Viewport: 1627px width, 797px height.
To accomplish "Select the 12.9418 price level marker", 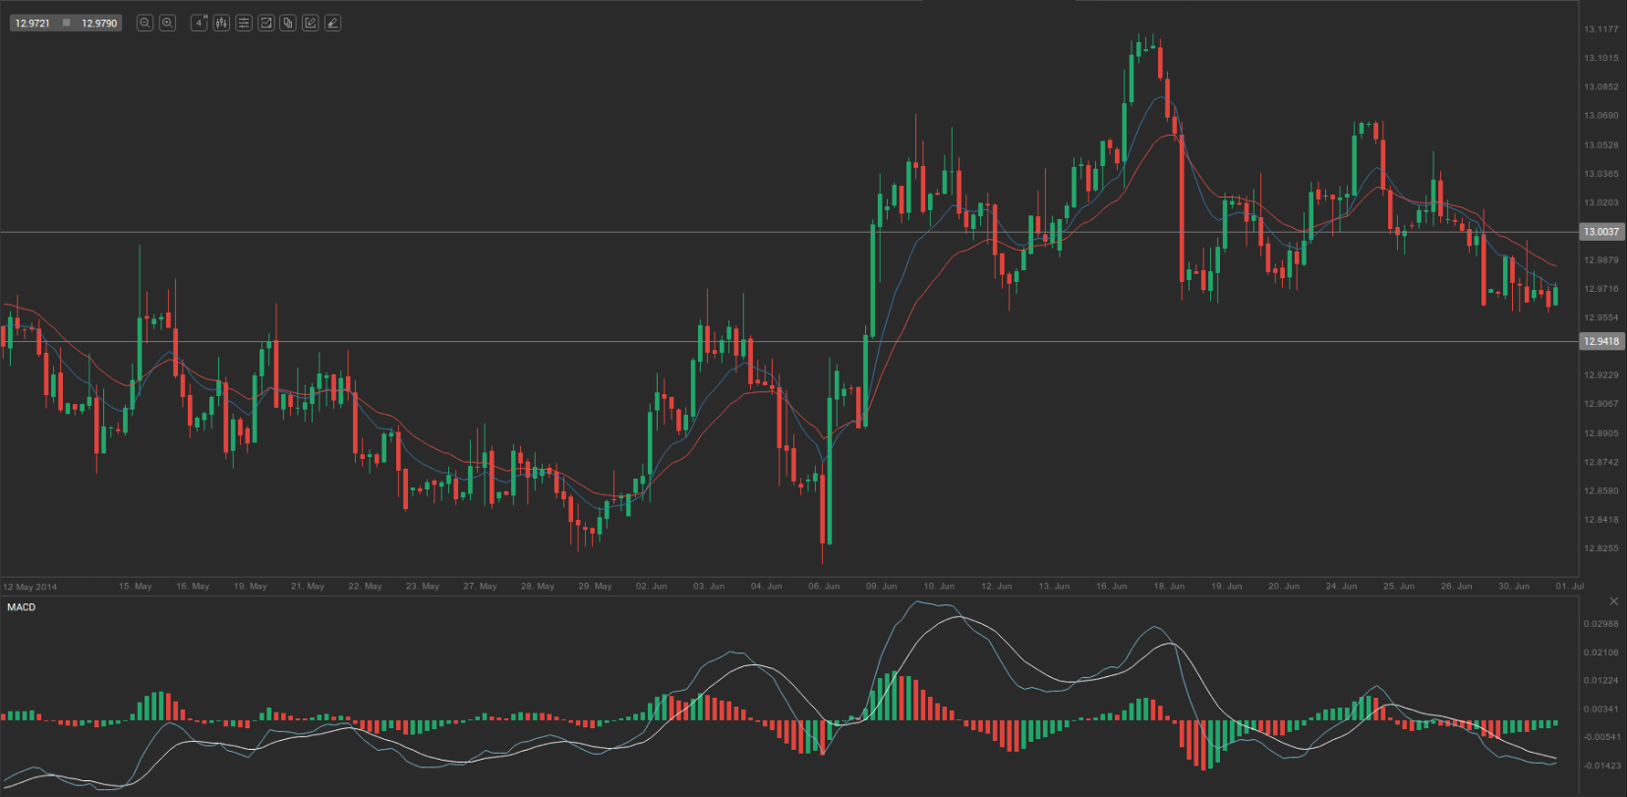I will [1601, 341].
